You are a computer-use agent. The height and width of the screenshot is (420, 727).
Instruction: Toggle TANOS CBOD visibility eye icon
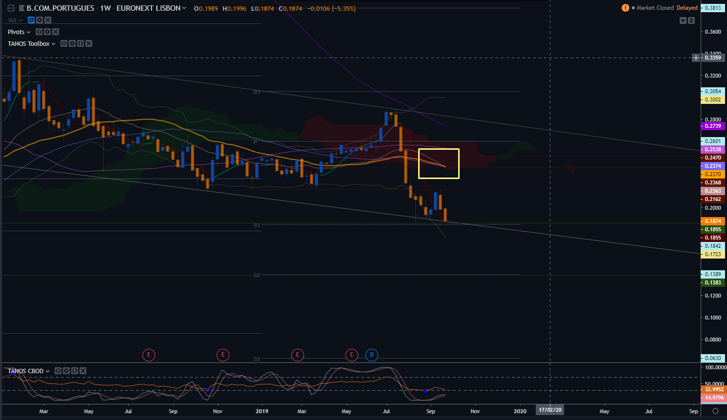tap(58, 371)
